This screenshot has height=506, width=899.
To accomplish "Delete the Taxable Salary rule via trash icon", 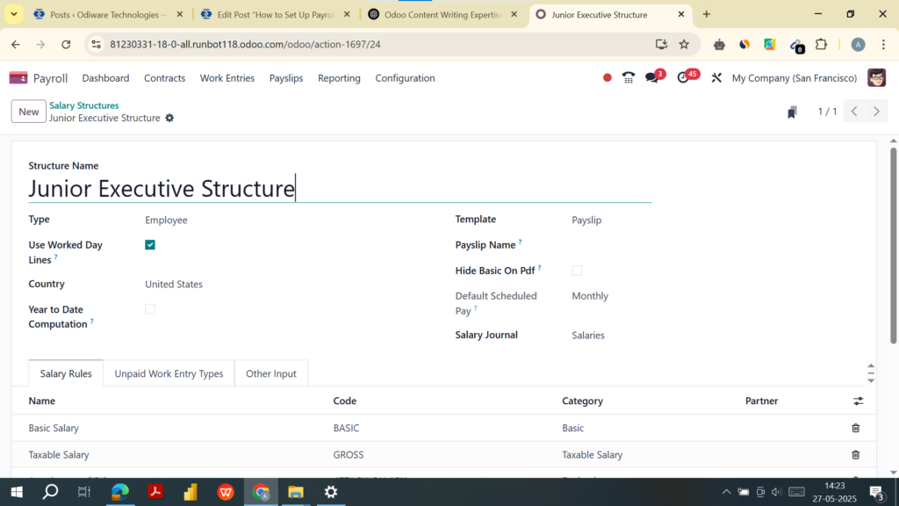I will click(856, 454).
